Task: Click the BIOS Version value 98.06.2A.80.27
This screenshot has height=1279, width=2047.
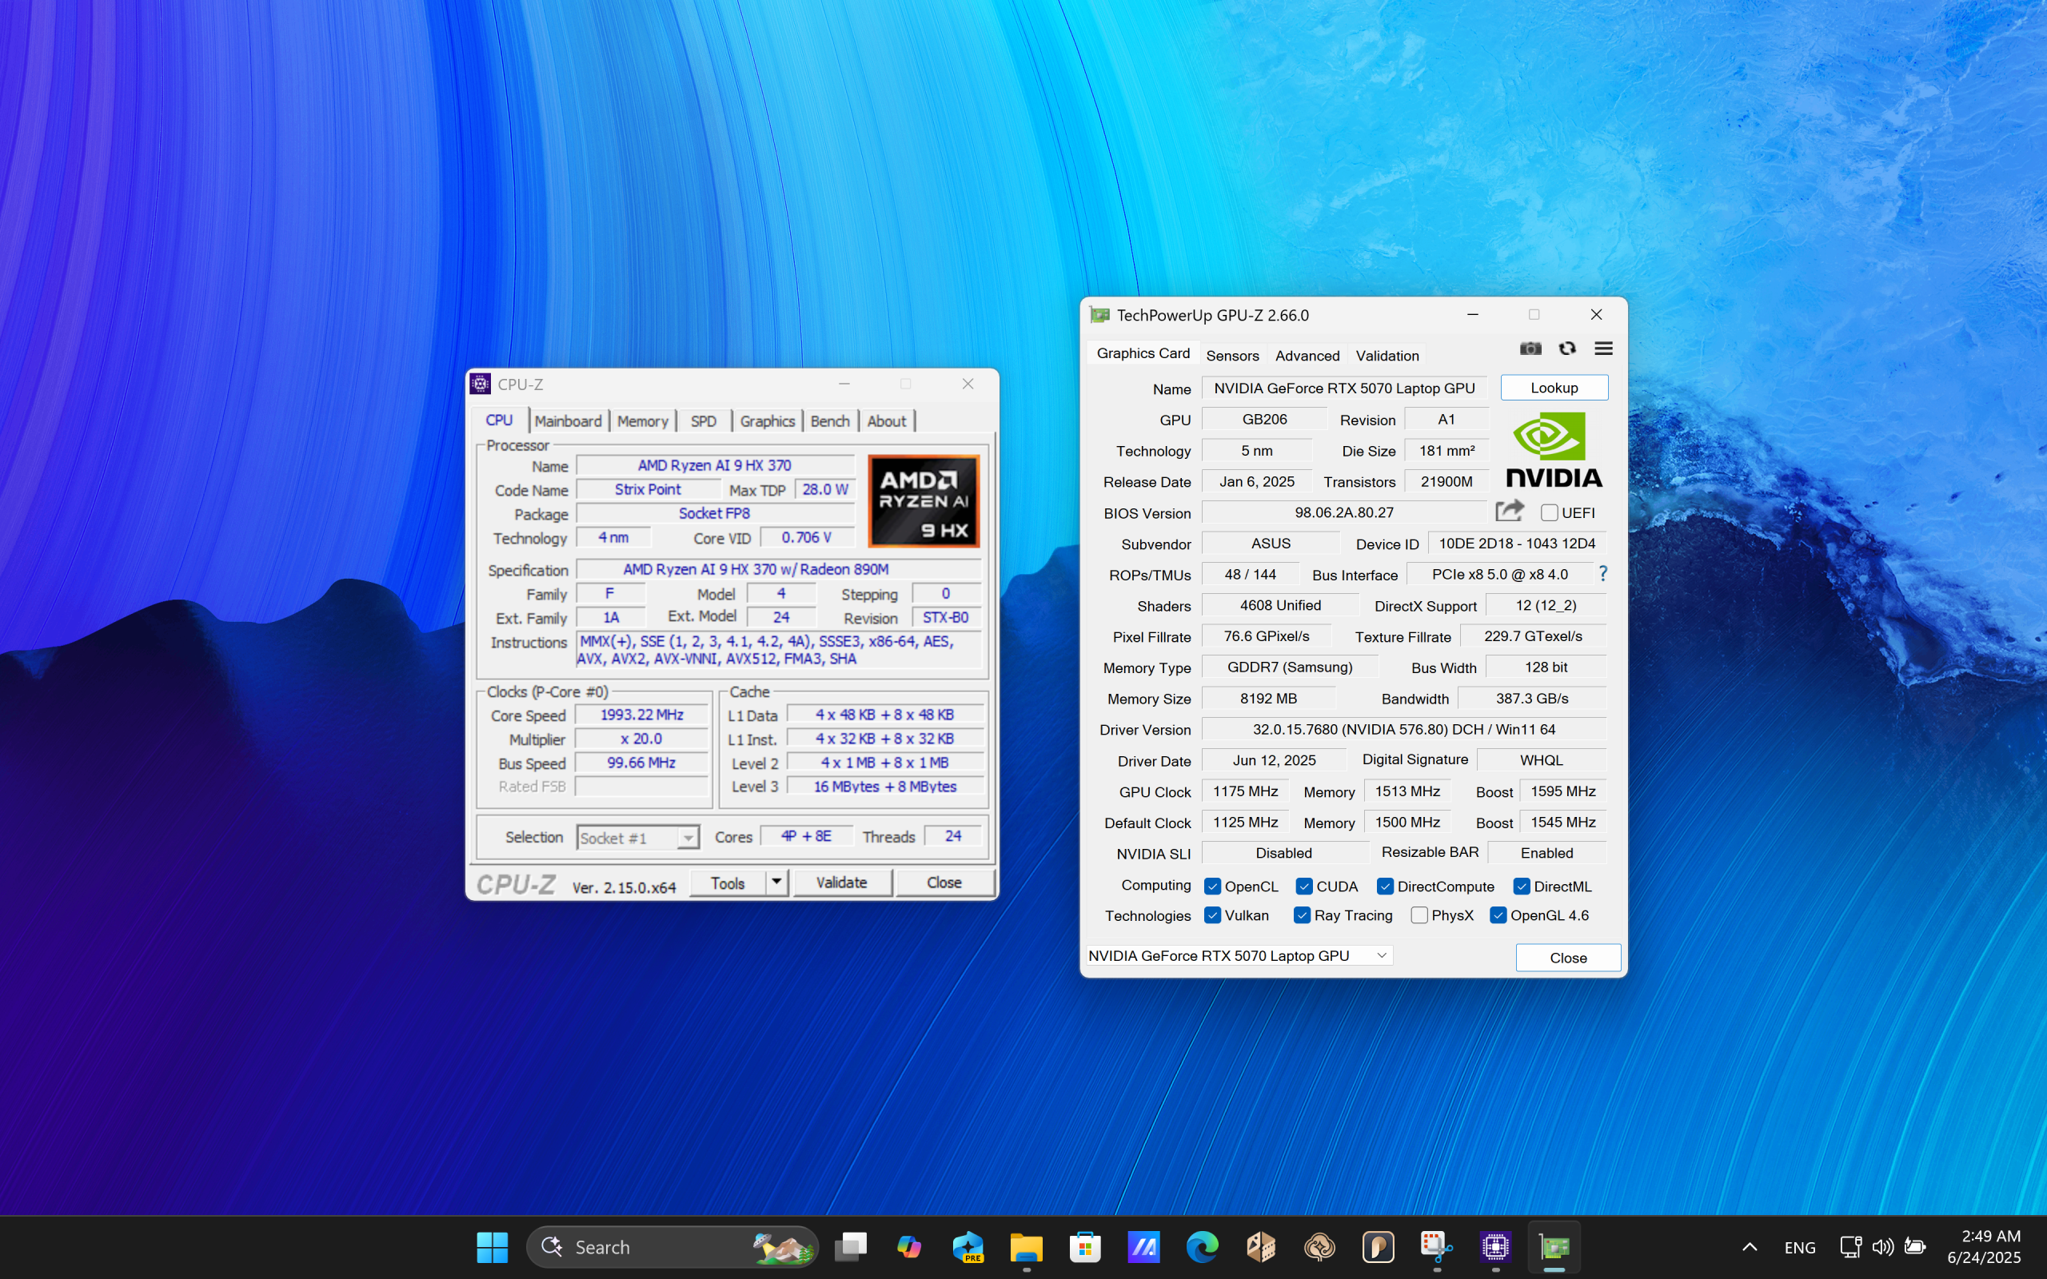Action: (1343, 512)
